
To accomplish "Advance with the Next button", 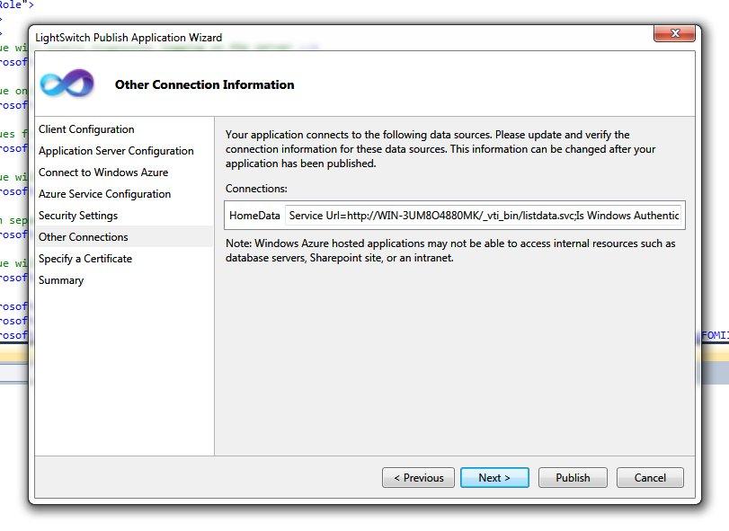I will pos(494,478).
